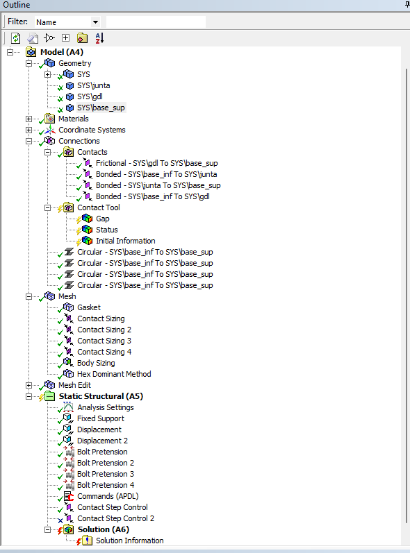Select the Bolt Pretension 3 icon
410x553 pixels.
(x=69, y=474)
